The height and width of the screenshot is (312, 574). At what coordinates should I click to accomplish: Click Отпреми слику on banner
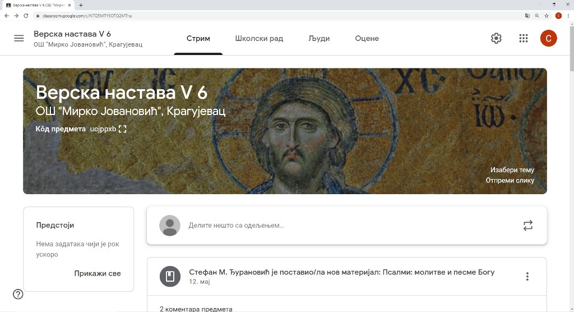pyautogui.click(x=510, y=180)
